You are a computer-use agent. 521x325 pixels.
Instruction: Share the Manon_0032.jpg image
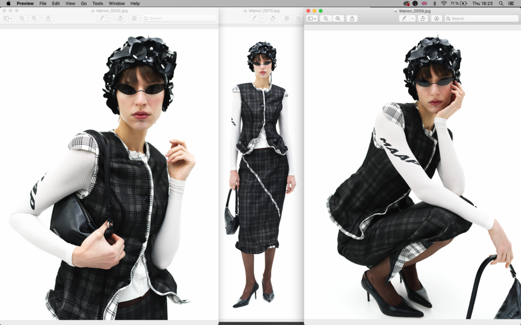point(48,18)
